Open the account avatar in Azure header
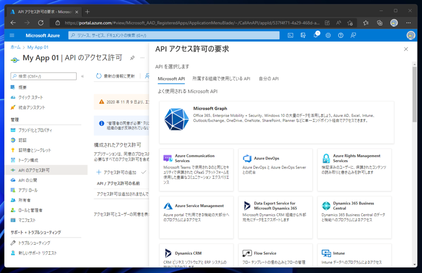The width and height of the screenshot is (422, 273). click(x=411, y=35)
